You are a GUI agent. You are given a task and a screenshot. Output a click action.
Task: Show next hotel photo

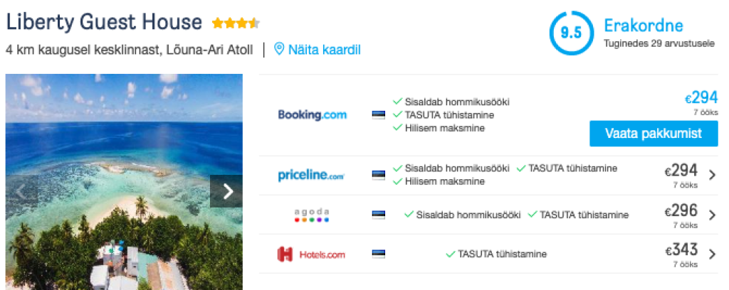[227, 190]
